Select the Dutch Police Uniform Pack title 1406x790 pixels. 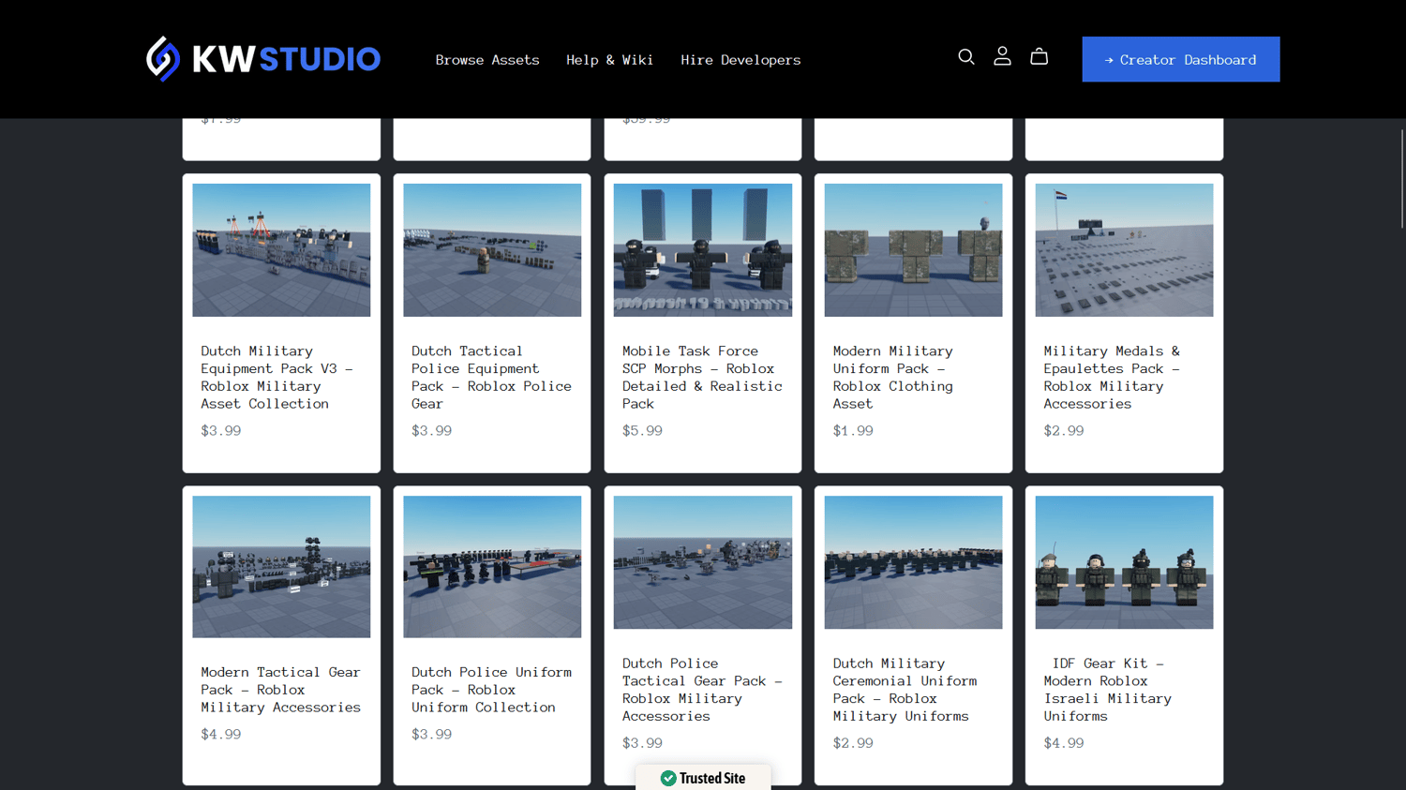[491, 690]
